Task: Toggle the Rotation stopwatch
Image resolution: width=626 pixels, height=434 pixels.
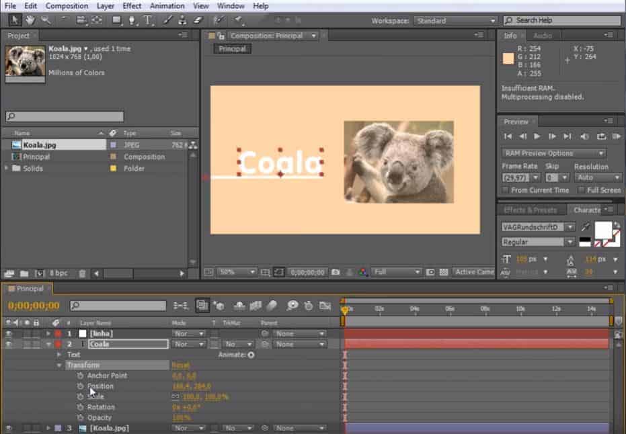Action: pos(80,407)
